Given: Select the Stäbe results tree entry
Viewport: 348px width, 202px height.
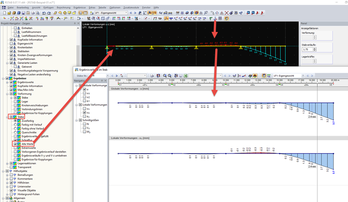Looking at the screenshot, I should coord(21,117).
